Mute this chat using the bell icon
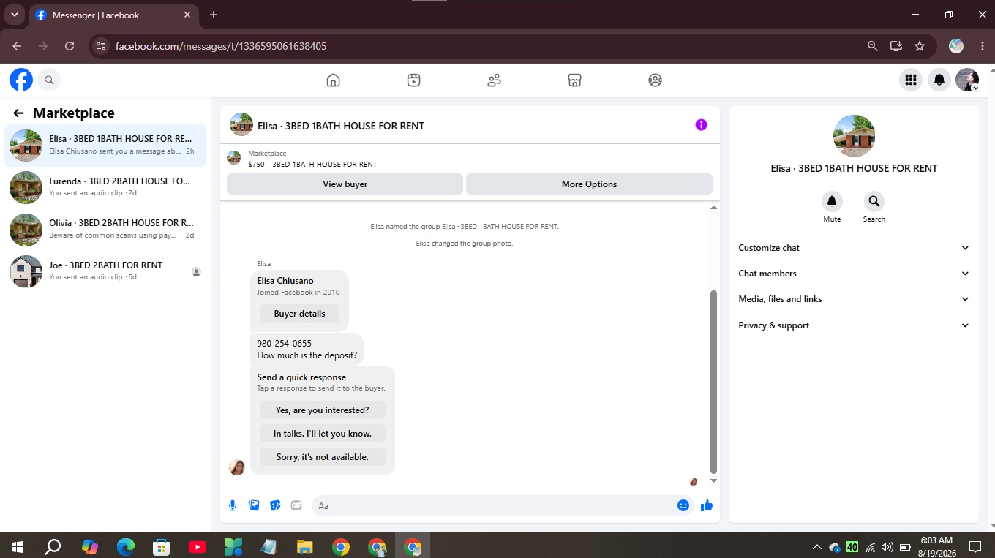 [x=832, y=201]
